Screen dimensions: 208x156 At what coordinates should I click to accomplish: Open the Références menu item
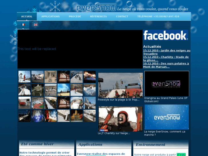[x=98, y=17]
